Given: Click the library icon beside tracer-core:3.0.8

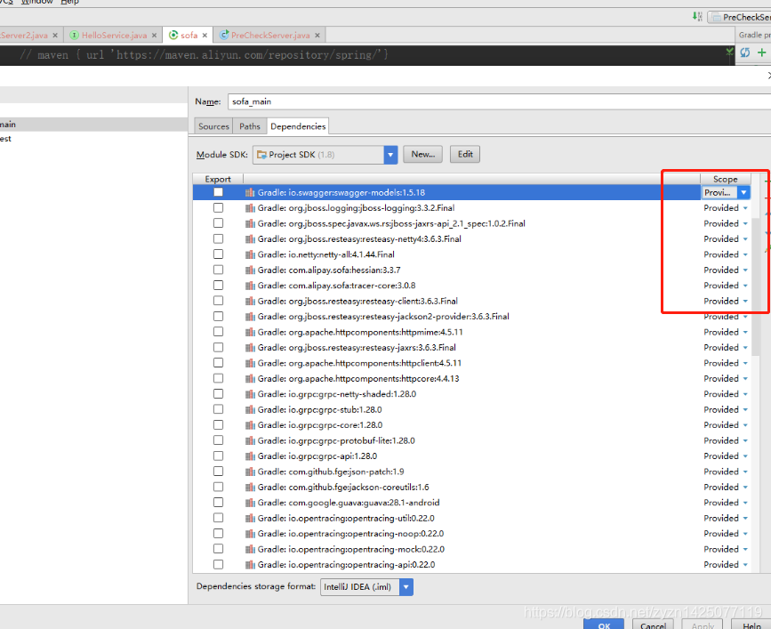Looking at the screenshot, I should [x=250, y=286].
